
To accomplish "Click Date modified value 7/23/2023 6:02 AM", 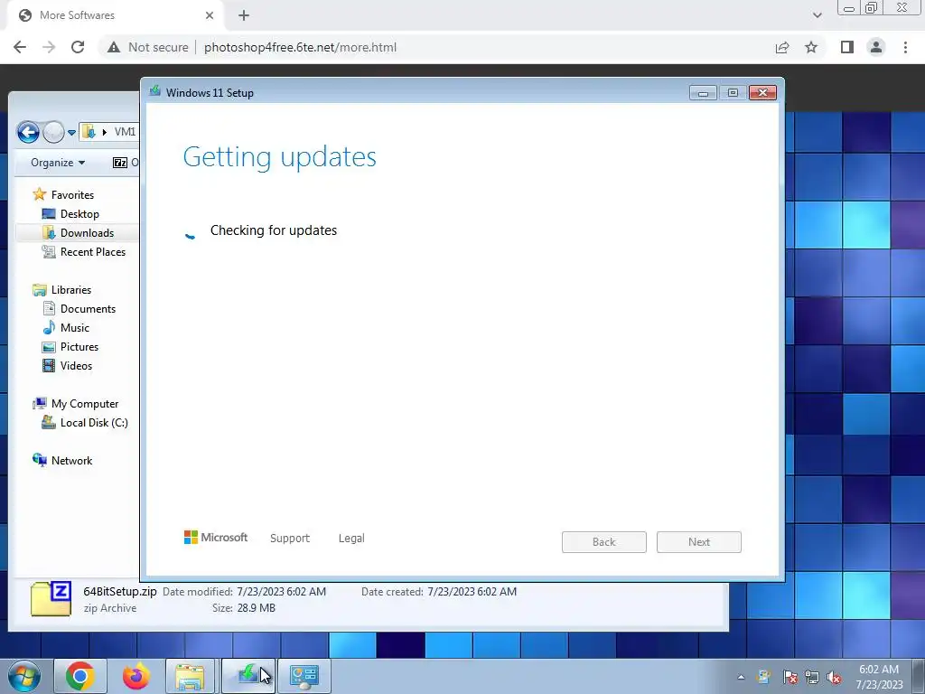I will pyautogui.click(x=282, y=591).
